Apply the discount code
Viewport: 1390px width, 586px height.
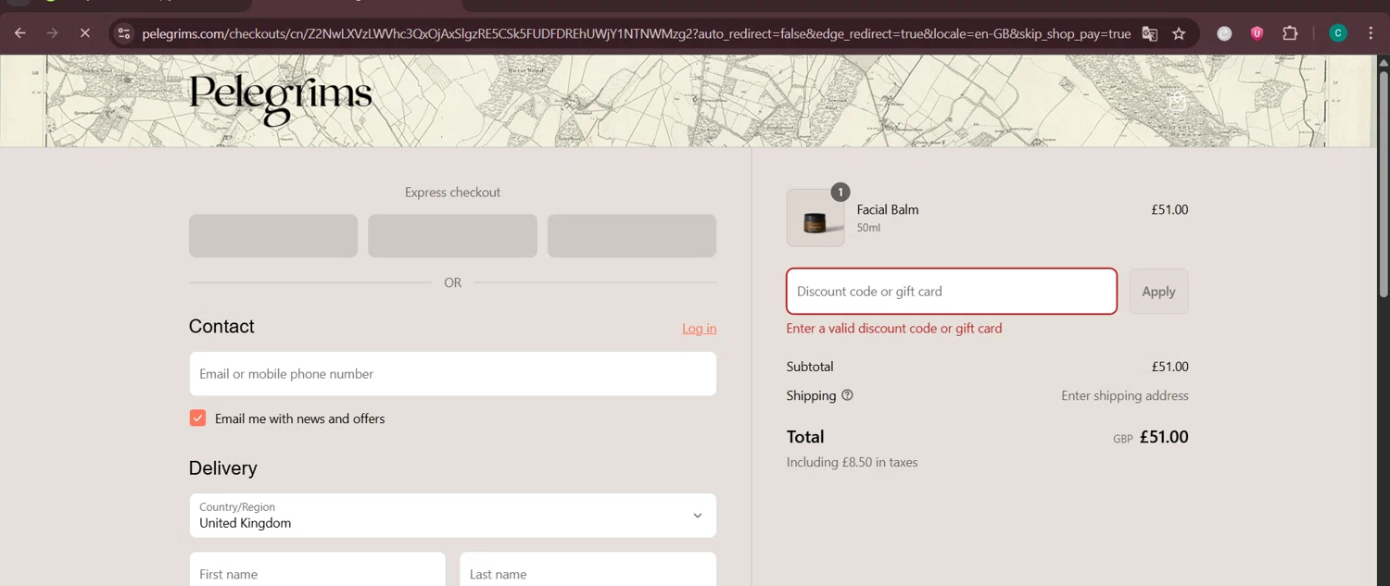[x=1158, y=292]
